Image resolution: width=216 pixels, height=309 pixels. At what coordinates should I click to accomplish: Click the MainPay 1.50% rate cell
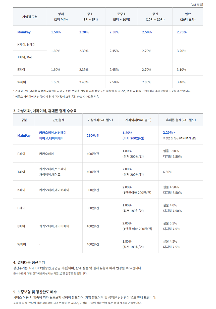pyautogui.click(x=56, y=32)
